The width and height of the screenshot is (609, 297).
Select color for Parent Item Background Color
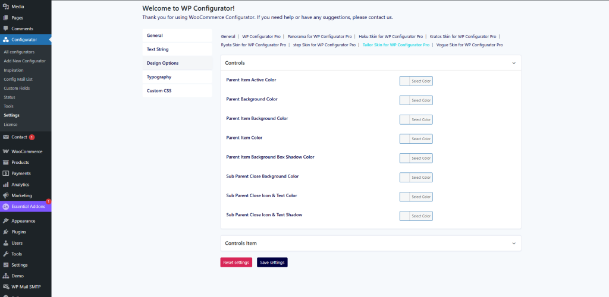pos(416,119)
